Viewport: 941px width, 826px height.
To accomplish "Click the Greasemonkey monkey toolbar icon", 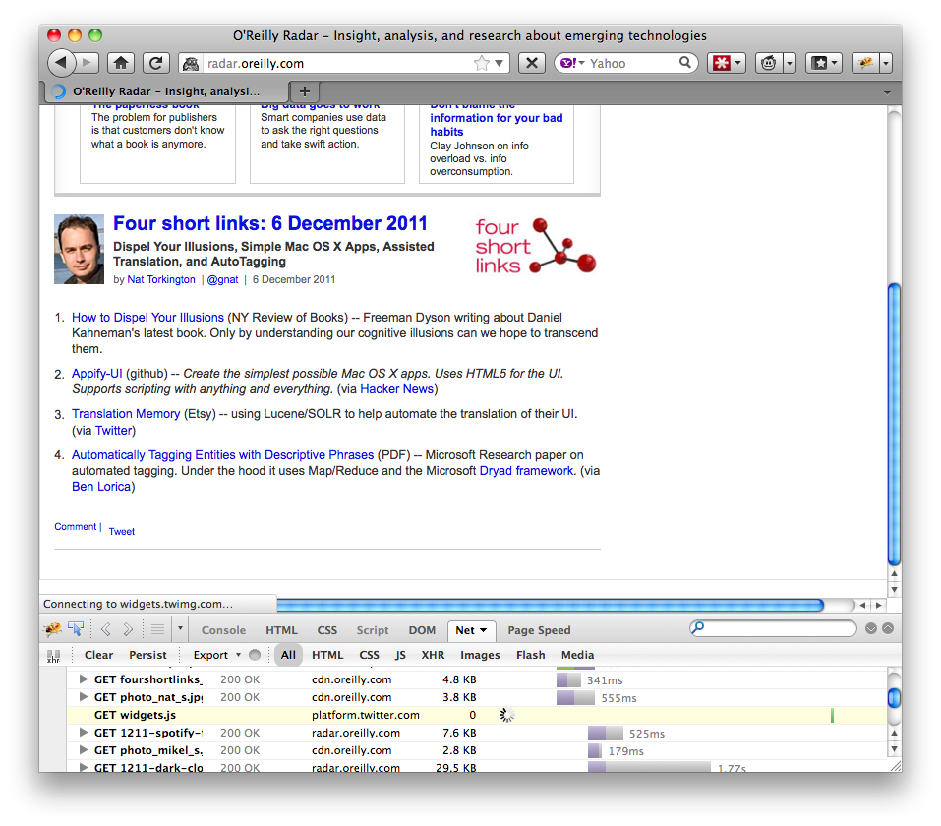I will pyautogui.click(x=769, y=62).
